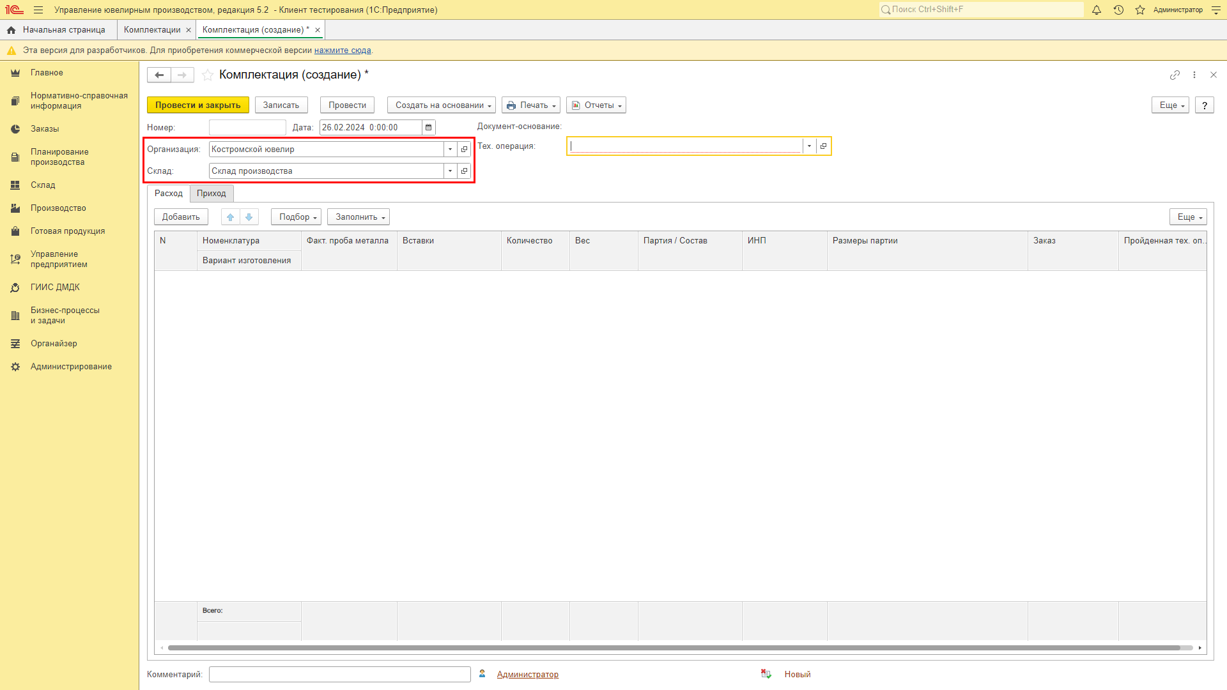This screenshot has width=1227, height=690.
Task: Move row up arrow button
Action: pyautogui.click(x=231, y=217)
